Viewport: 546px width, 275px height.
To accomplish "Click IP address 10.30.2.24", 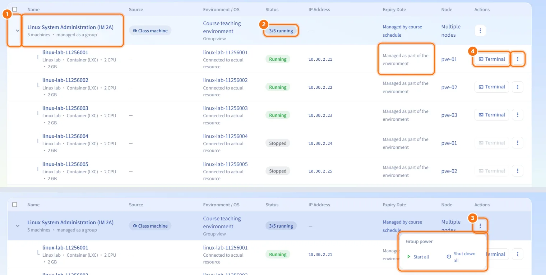I will [x=320, y=143].
